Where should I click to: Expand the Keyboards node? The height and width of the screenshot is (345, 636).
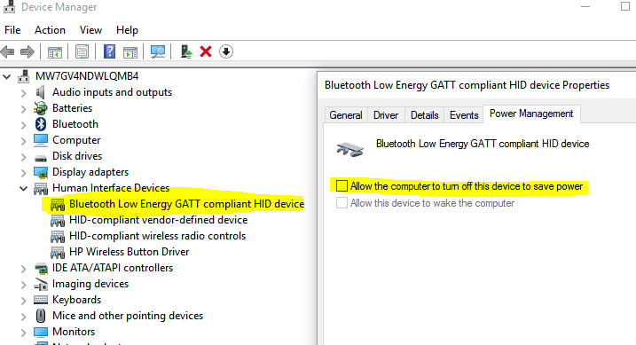tap(24, 301)
